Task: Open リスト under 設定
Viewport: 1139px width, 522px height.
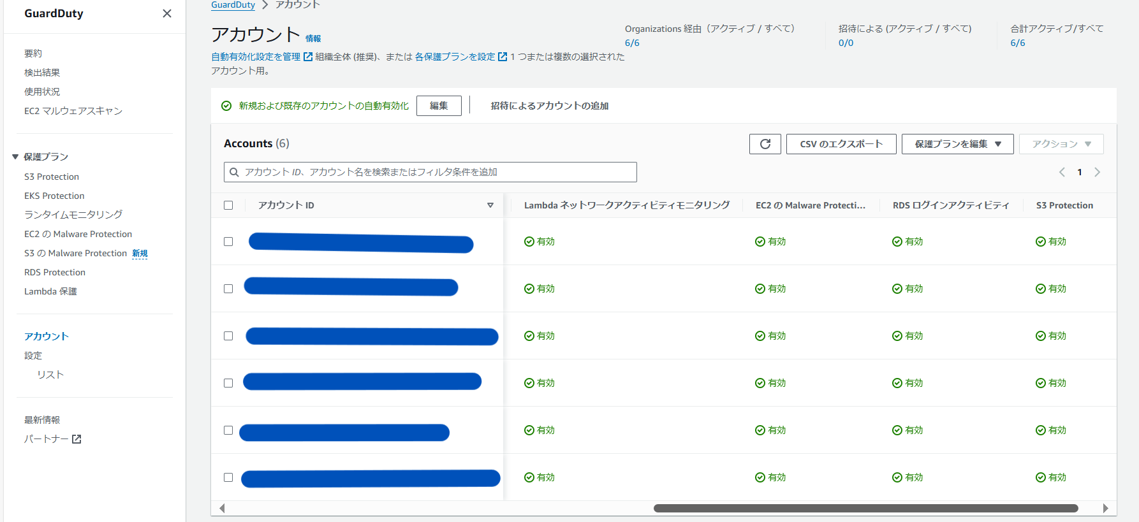Action: tap(50, 375)
